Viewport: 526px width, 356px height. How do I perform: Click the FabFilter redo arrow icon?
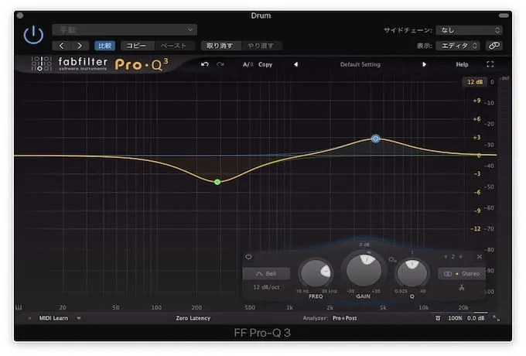[x=220, y=64]
